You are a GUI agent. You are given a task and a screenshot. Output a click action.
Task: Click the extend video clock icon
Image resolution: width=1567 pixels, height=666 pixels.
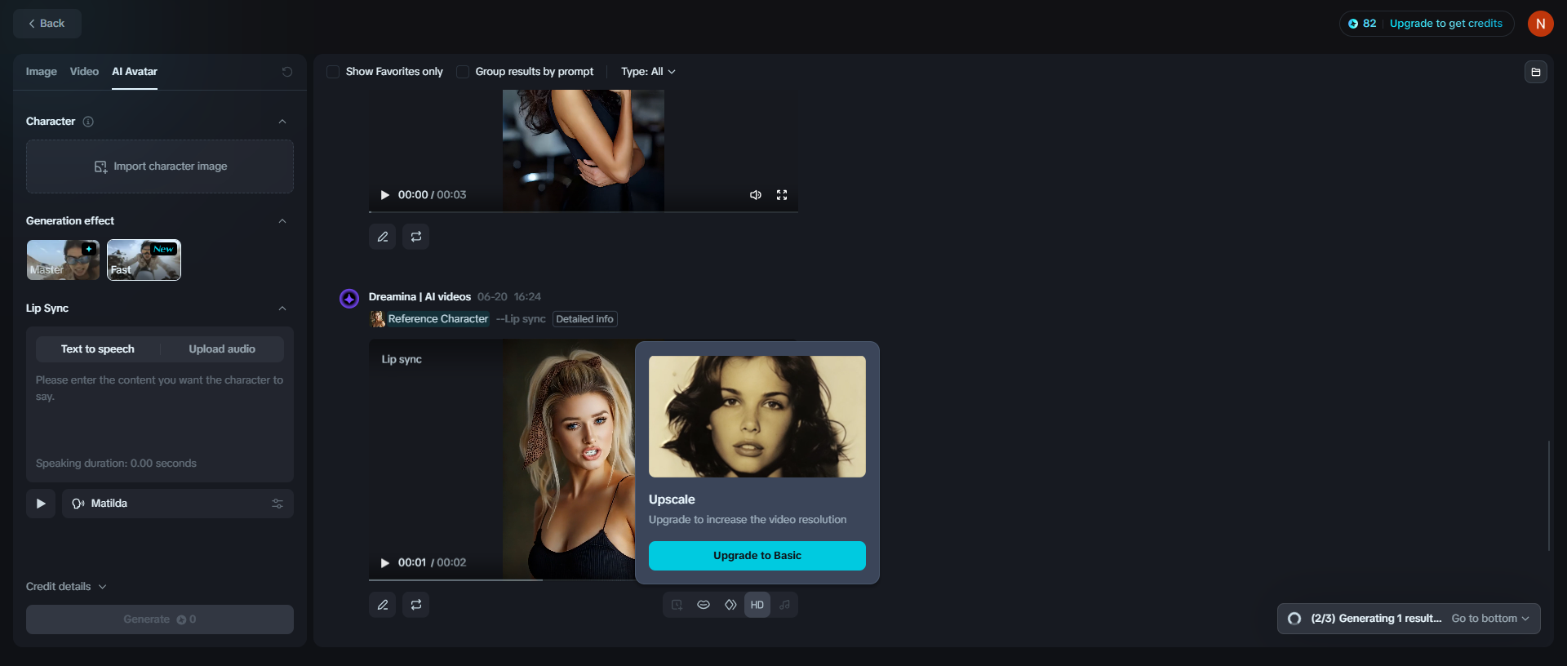coord(677,605)
